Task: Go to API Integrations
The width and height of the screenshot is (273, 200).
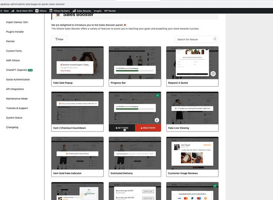Action: click(15, 89)
